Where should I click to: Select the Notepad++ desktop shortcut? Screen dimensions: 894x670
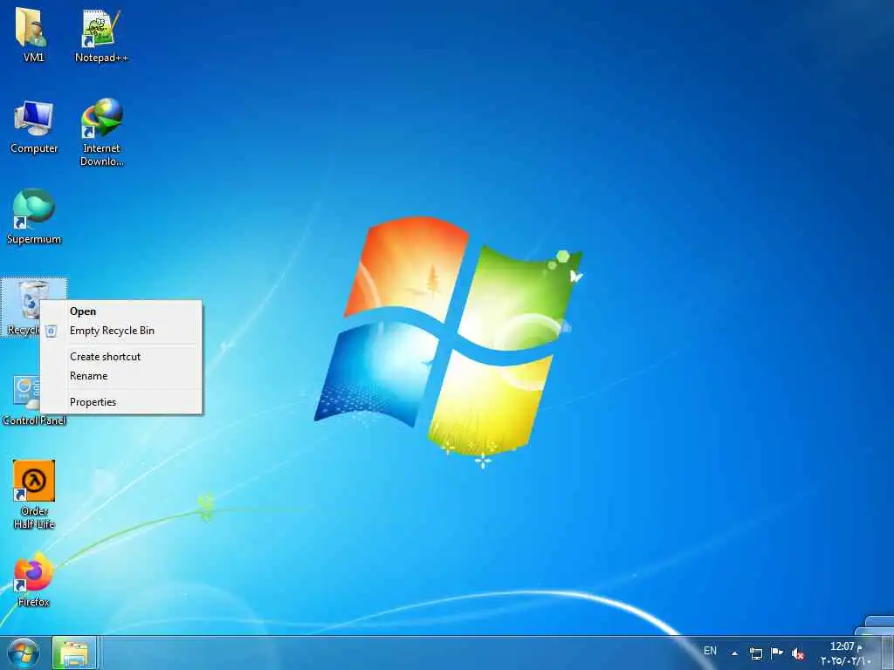[x=101, y=34]
